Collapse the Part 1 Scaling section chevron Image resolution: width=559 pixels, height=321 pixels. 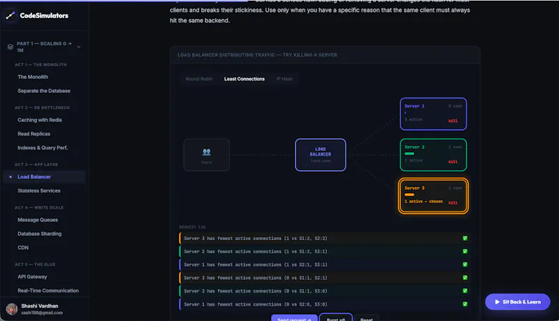click(x=78, y=47)
